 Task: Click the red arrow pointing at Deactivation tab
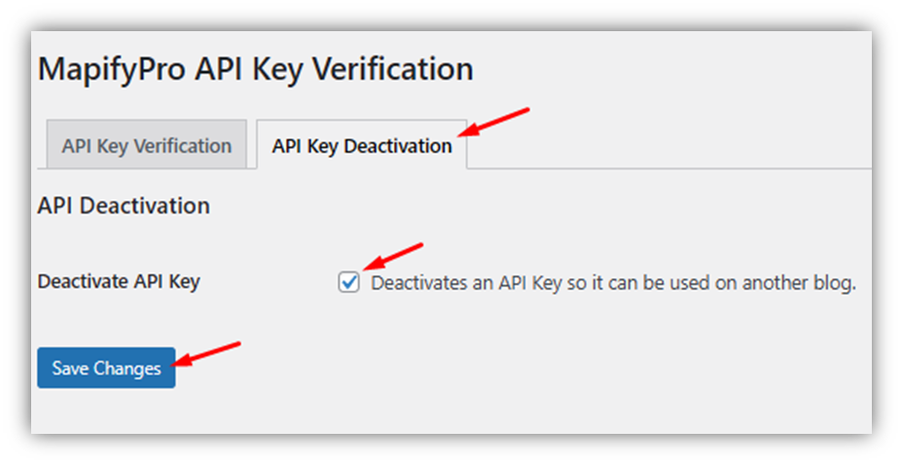pos(494,122)
